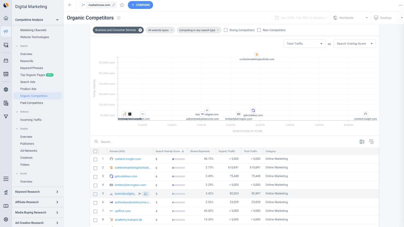
Task: Sort by Shared Keywords column header
Action: pyautogui.click(x=200, y=151)
